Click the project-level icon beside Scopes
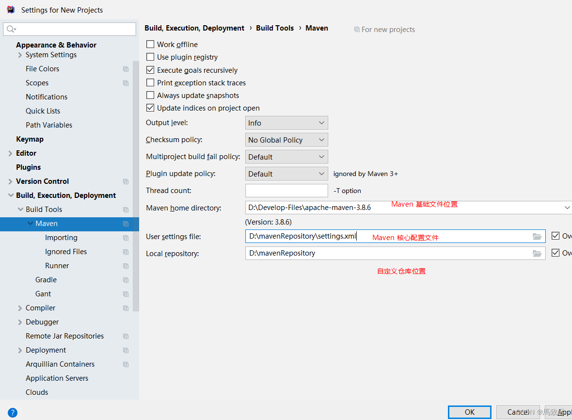 tap(126, 83)
